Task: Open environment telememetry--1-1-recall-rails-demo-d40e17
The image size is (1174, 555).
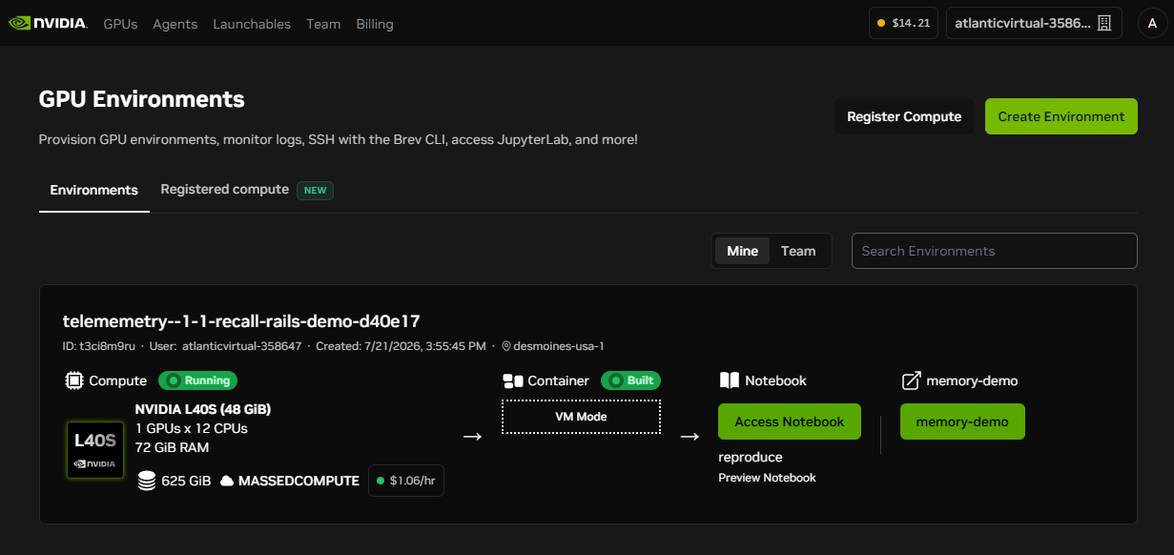Action: (241, 321)
